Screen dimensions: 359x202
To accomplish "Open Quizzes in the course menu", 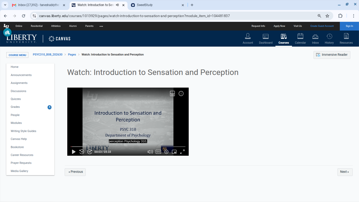I will pos(16,99).
